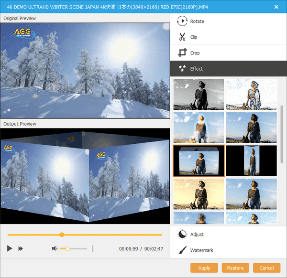Mute the audio with speaker icon
Viewport: 287px width, 278px height.
55,248
